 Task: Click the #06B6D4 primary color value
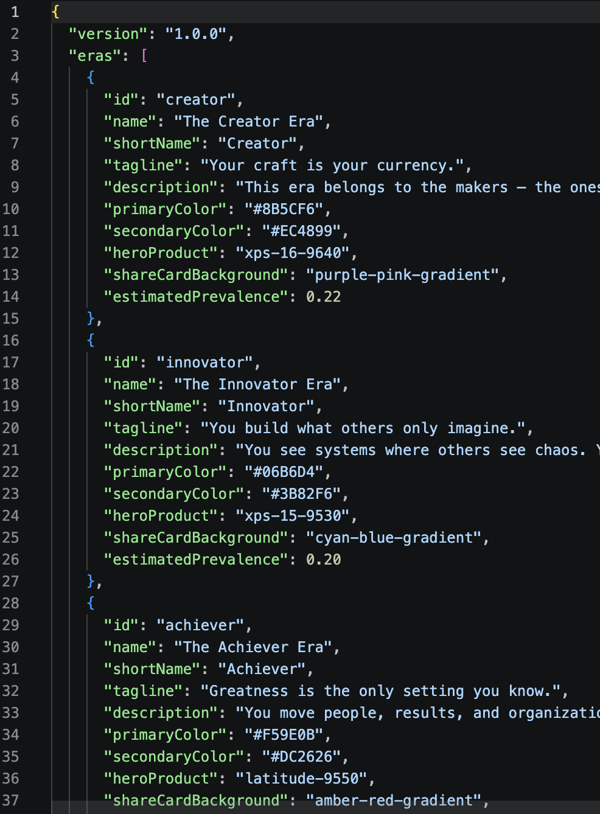point(284,471)
